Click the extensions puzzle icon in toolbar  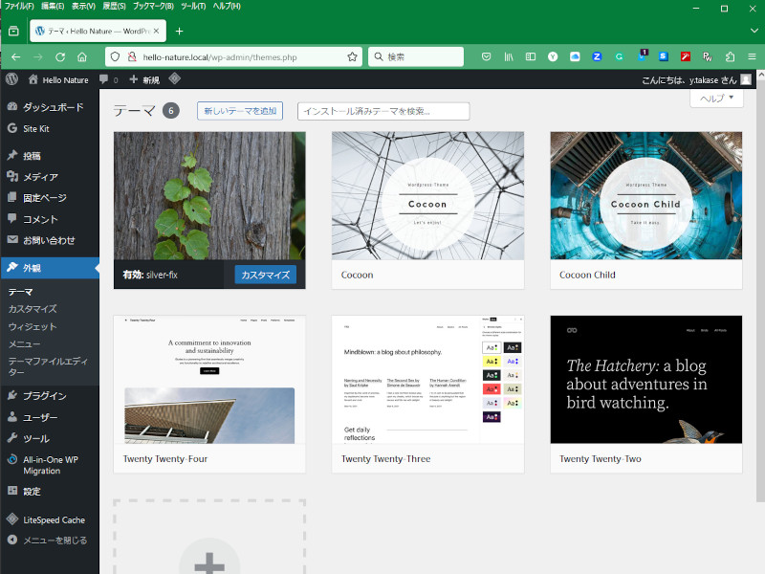[x=730, y=57]
